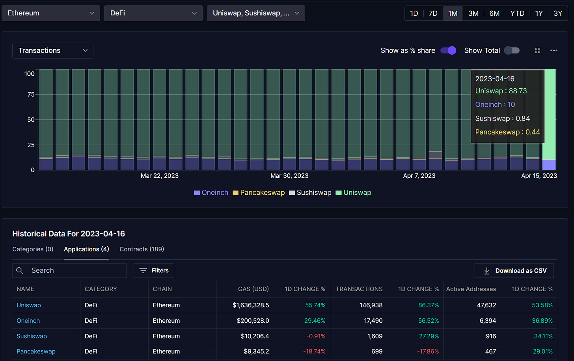
Task: Open the grid layout icon beside Show Total
Action: (x=537, y=50)
